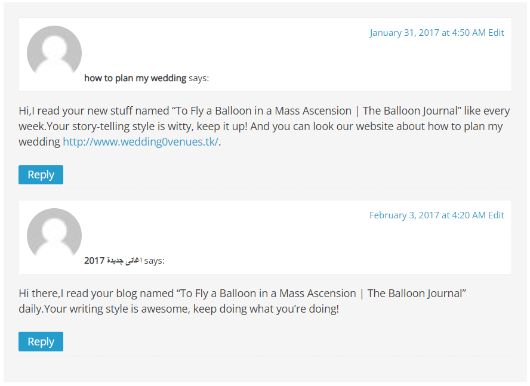Edit the February 3 comment
The image size is (530, 386).
pyautogui.click(x=496, y=215)
